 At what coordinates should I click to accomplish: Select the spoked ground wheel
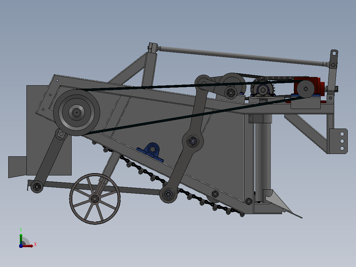click(x=95, y=199)
